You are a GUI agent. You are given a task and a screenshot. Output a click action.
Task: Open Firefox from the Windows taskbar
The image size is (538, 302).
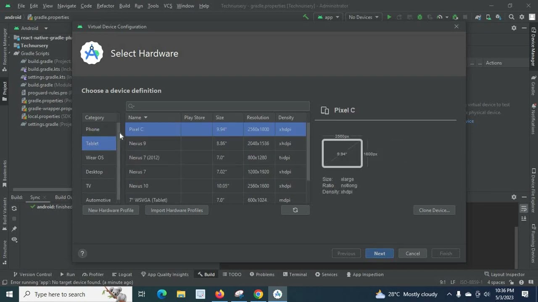(x=219, y=294)
